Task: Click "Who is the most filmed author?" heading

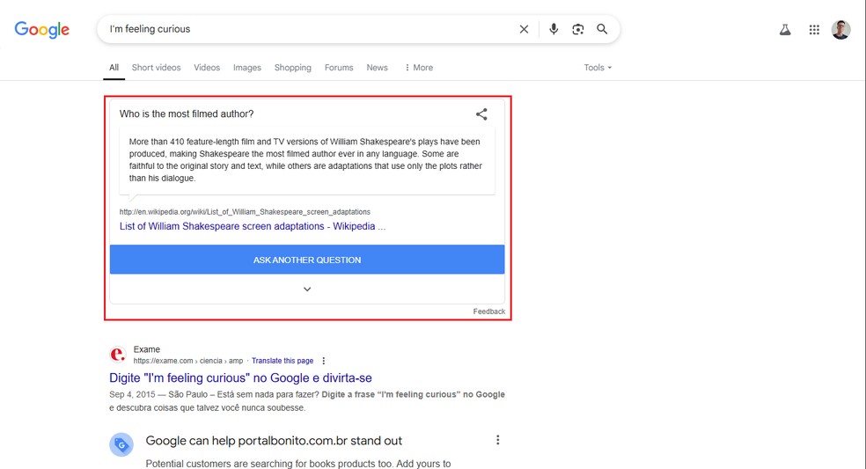Action: [x=187, y=114]
